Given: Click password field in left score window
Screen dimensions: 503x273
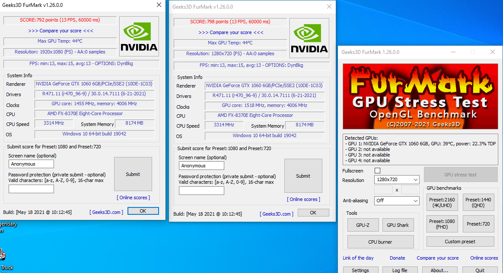Looking at the screenshot, I should (31, 189).
